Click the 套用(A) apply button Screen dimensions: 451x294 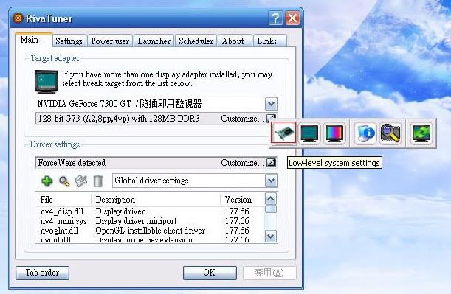click(269, 273)
